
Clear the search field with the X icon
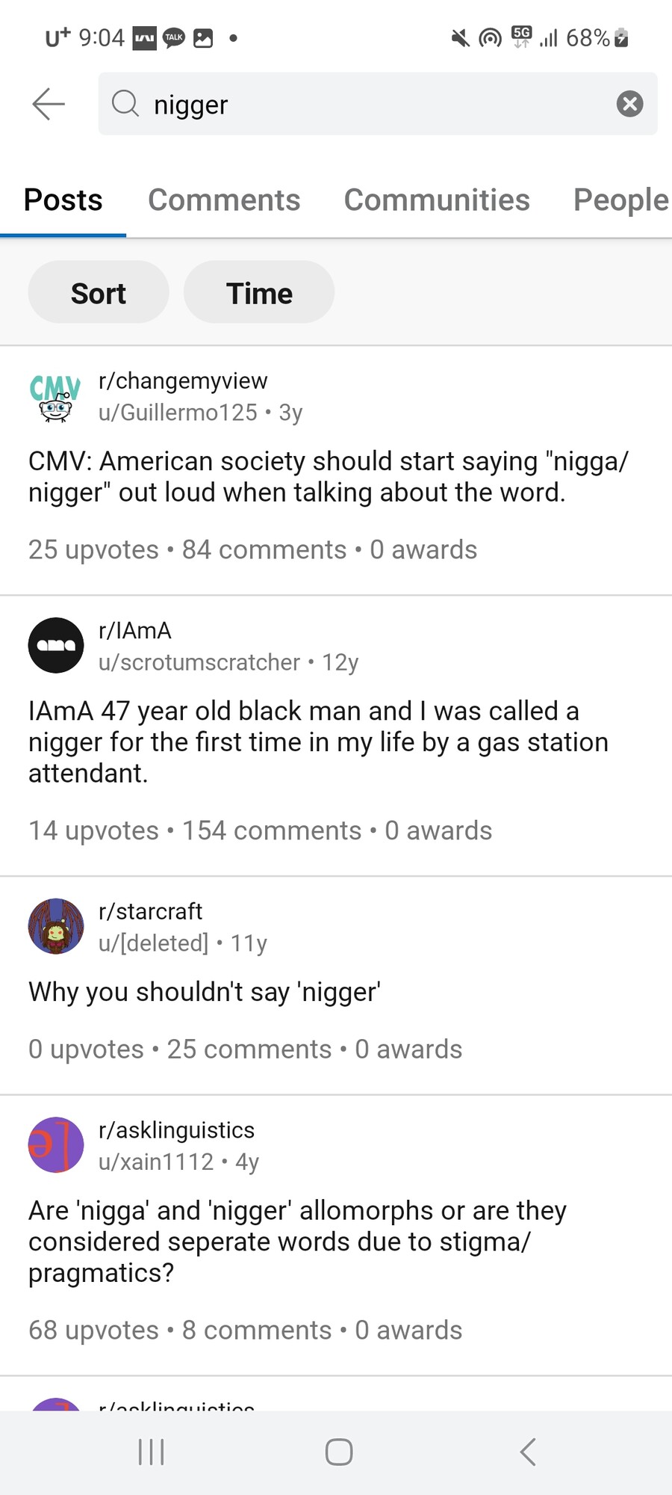coord(629,104)
